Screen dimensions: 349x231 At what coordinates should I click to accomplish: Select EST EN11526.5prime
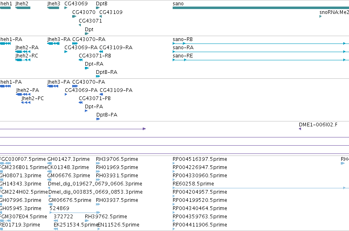(119, 225)
